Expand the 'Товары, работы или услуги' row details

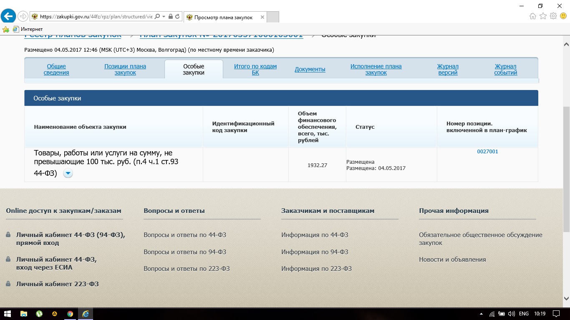[68, 174]
